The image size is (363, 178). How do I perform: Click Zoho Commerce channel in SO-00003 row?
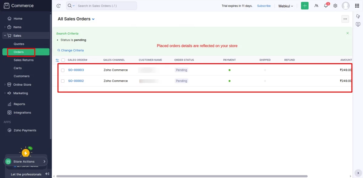pyautogui.click(x=116, y=70)
